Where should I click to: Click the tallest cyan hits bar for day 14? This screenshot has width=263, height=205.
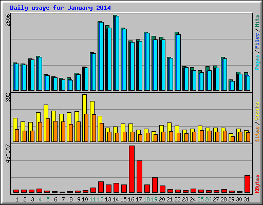pyautogui.click(x=117, y=53)
